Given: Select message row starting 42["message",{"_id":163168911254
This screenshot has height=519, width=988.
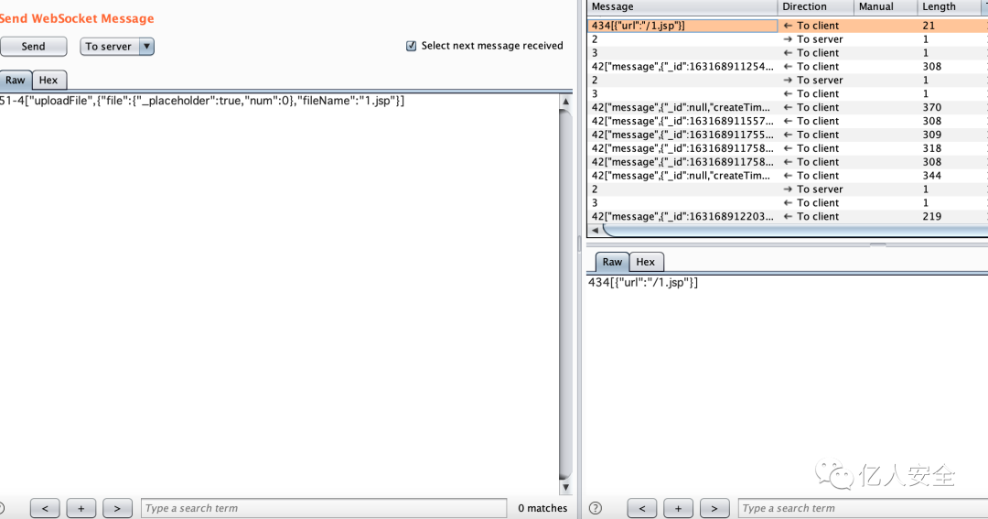Looking at the screenshot, I should pos(787,67).
